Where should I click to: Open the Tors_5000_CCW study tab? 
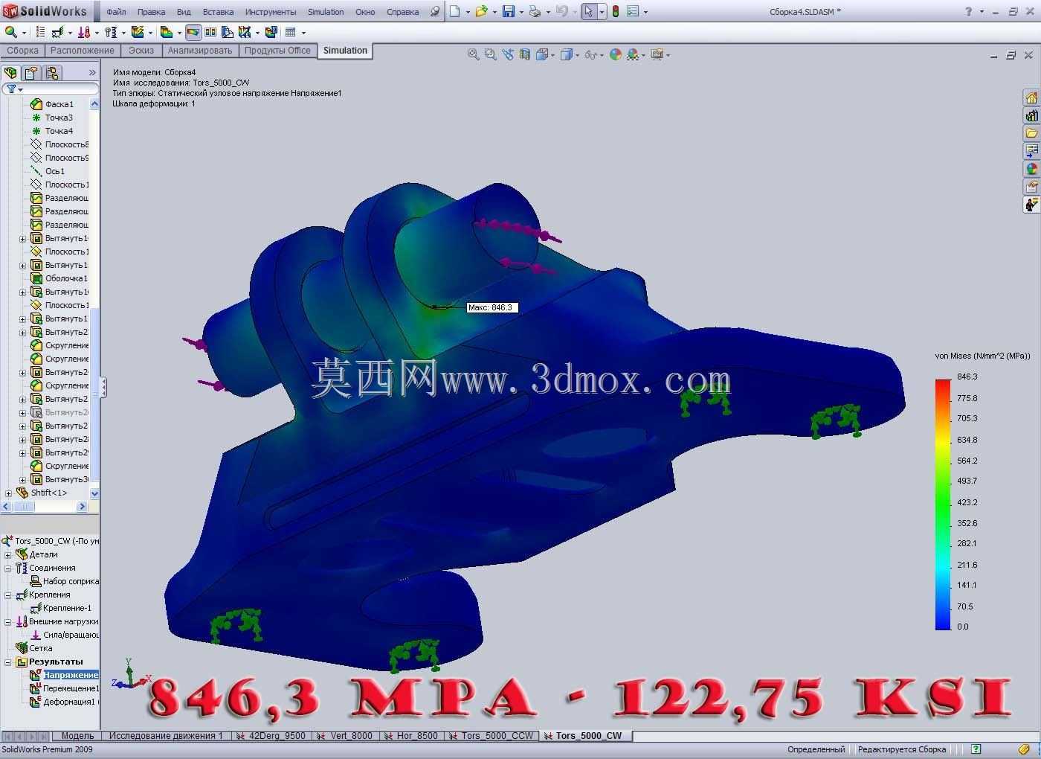click(x=491, y=736)
